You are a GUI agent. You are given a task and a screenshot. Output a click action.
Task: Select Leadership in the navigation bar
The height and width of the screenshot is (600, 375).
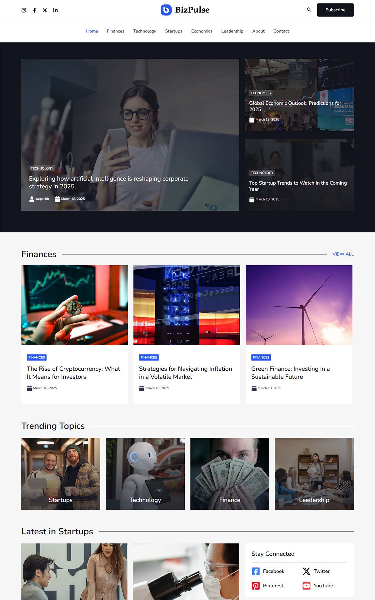coord(232,31)
